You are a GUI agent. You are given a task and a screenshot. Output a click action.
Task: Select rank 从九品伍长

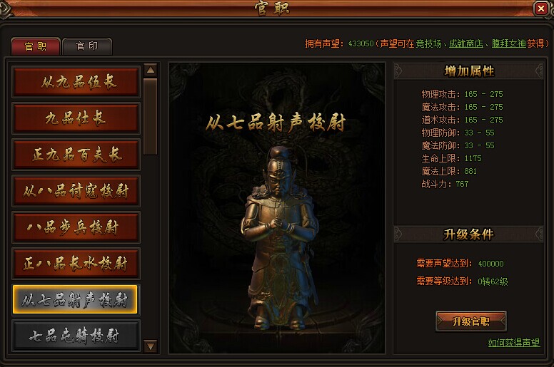click(x=76, y=82)
